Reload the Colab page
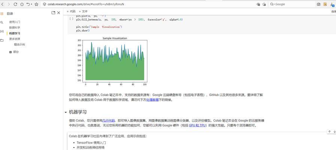The image size is (336, 150). [15, 4]
